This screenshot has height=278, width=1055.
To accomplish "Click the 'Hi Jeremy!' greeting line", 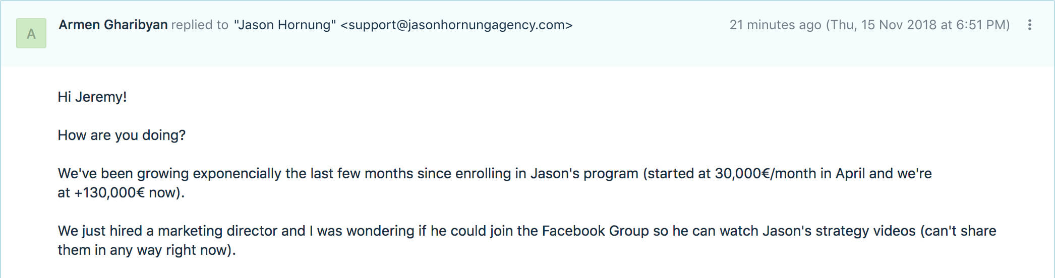I will [x=92, y=97].
